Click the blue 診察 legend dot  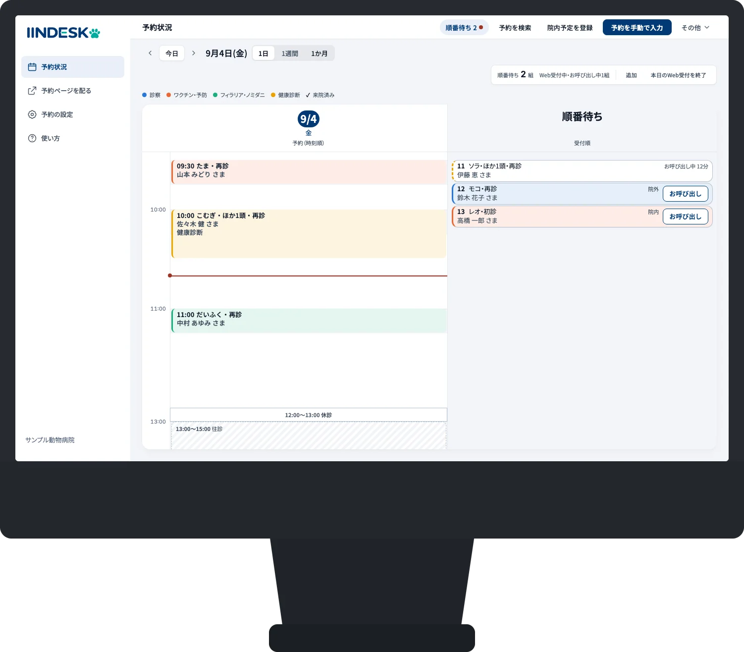tap(145, 95)
